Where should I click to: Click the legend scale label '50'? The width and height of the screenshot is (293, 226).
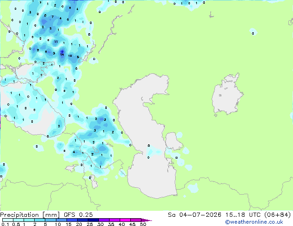[143, 224]
